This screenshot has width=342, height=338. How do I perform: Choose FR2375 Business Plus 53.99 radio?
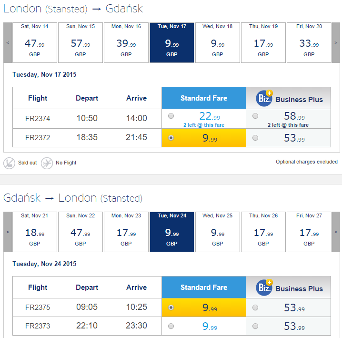click(x=255, y=307)
